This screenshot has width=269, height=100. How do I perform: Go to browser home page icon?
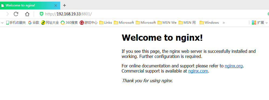(x=27, y=14)
